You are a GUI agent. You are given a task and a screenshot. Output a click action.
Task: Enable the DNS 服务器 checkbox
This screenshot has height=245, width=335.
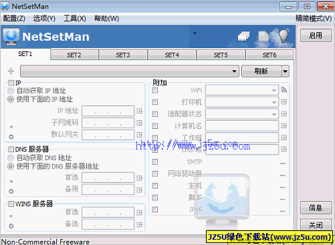pyautogui.click(x=11, y=149)
